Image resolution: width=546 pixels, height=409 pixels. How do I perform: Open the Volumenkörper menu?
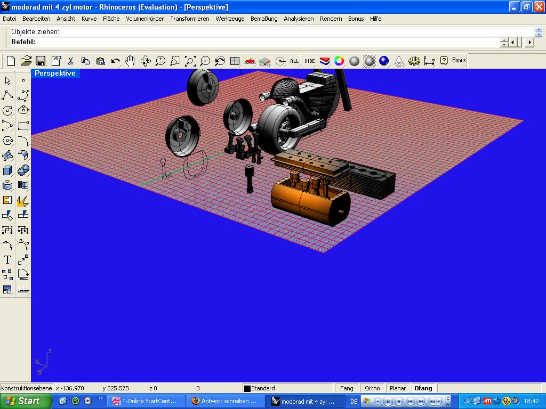point(144,19)
